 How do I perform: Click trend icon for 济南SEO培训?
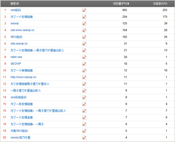point(84,131)
